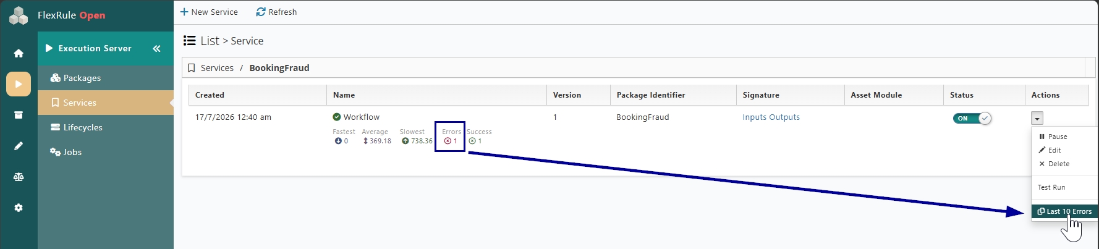Click the FlexRule cubes logo
This screenshot has height=249, width=1099.
(x=19, y=15)
